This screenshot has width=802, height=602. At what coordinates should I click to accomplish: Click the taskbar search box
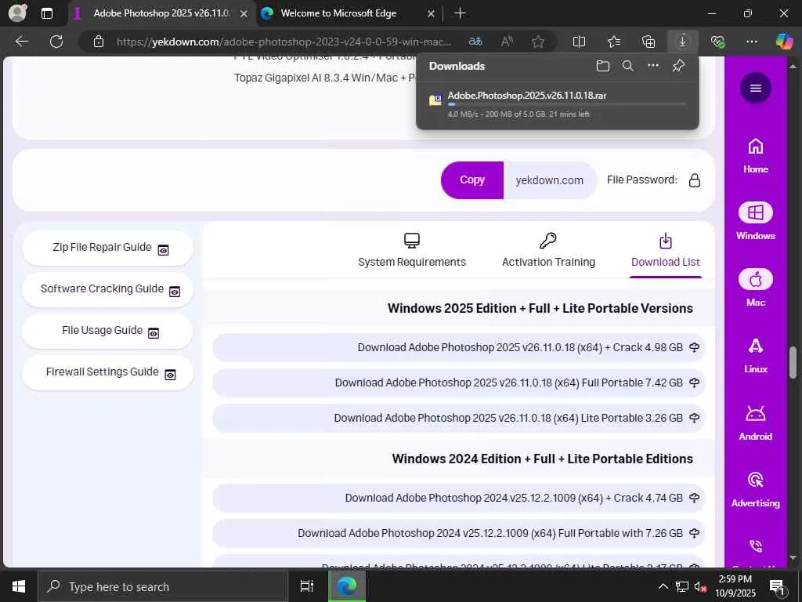(163, 586)
